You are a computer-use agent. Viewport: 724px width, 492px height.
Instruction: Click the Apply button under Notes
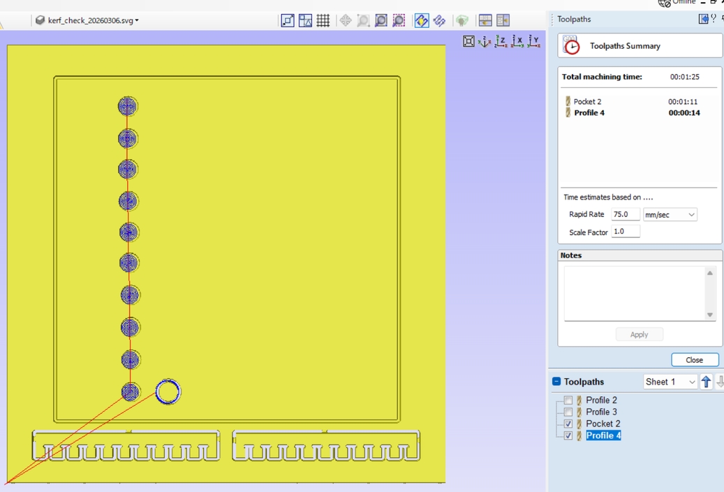[639, 334]
